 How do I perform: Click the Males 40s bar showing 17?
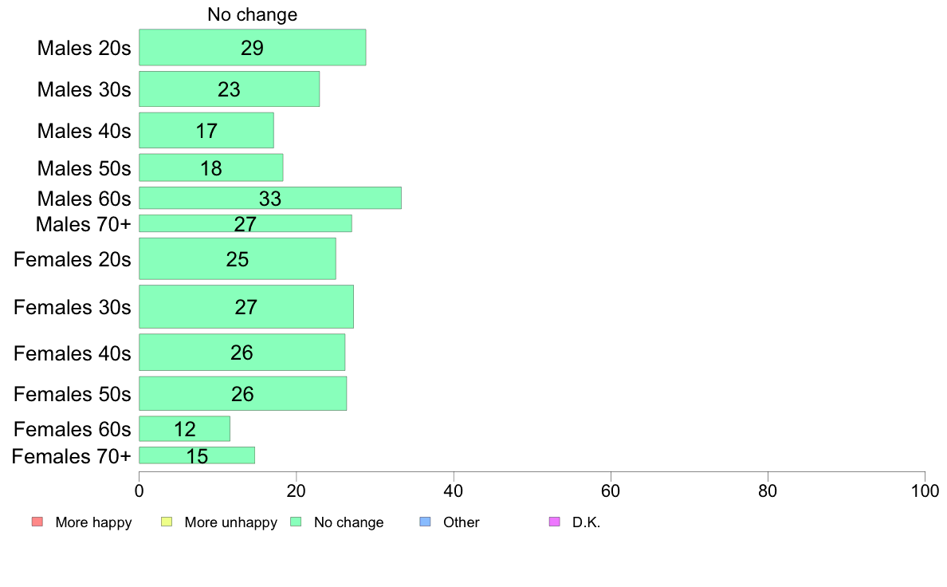point(206,130)
